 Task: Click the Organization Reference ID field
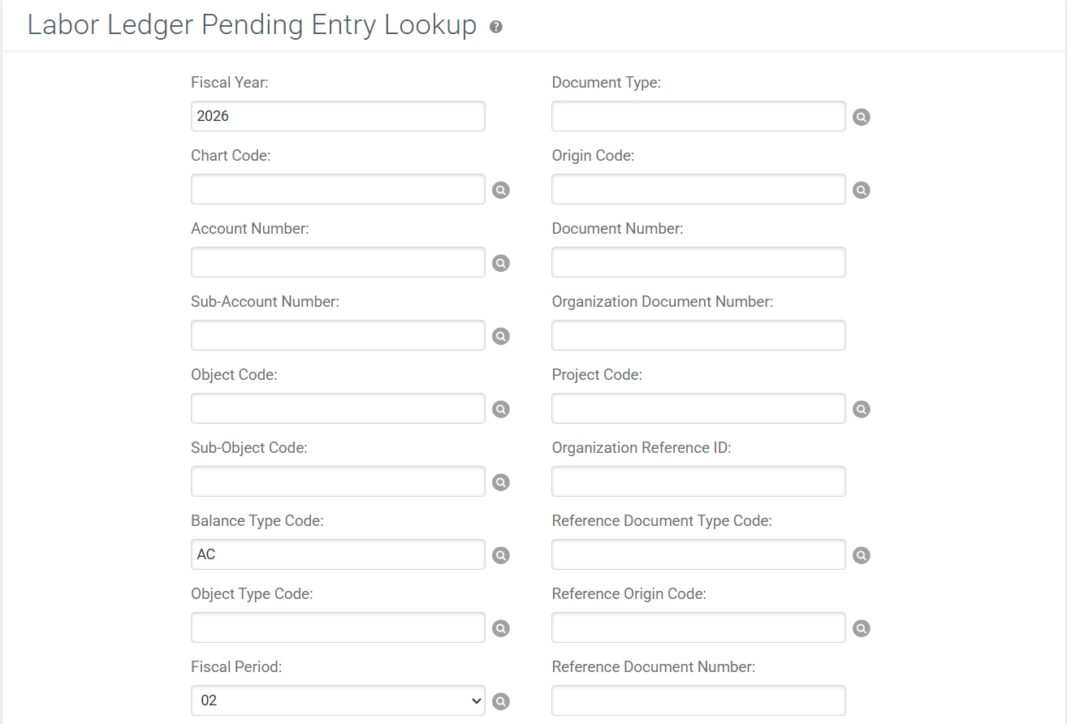698,481
